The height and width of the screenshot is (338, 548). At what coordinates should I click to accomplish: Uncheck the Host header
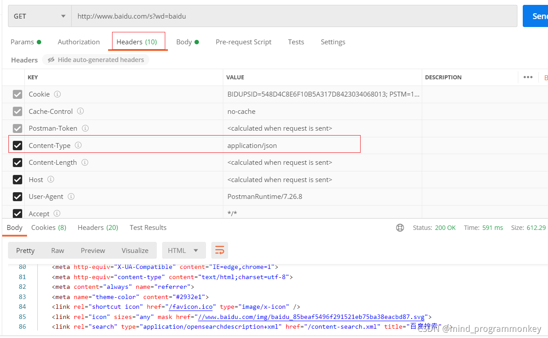17,179
